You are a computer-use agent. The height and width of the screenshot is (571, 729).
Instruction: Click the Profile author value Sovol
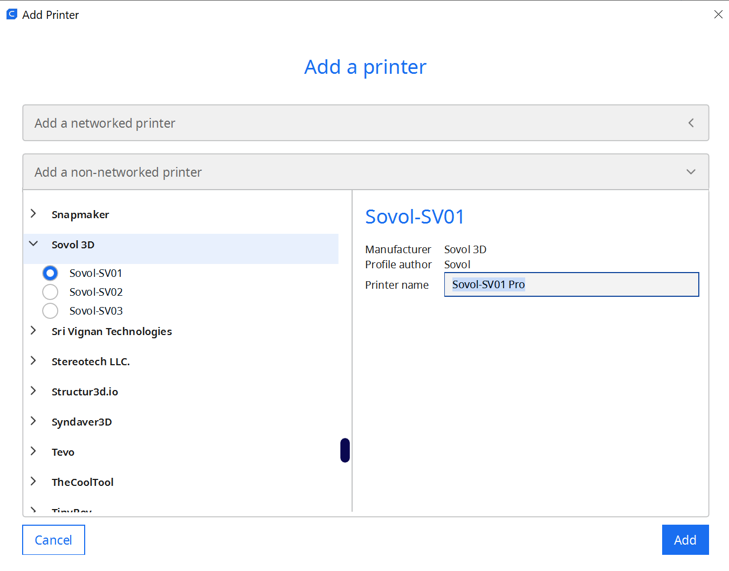point(457,264)
